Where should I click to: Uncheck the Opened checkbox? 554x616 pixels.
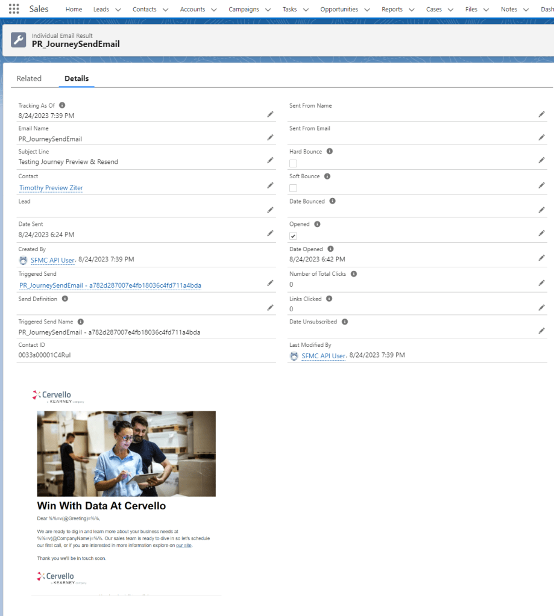(x=293, y=236)
